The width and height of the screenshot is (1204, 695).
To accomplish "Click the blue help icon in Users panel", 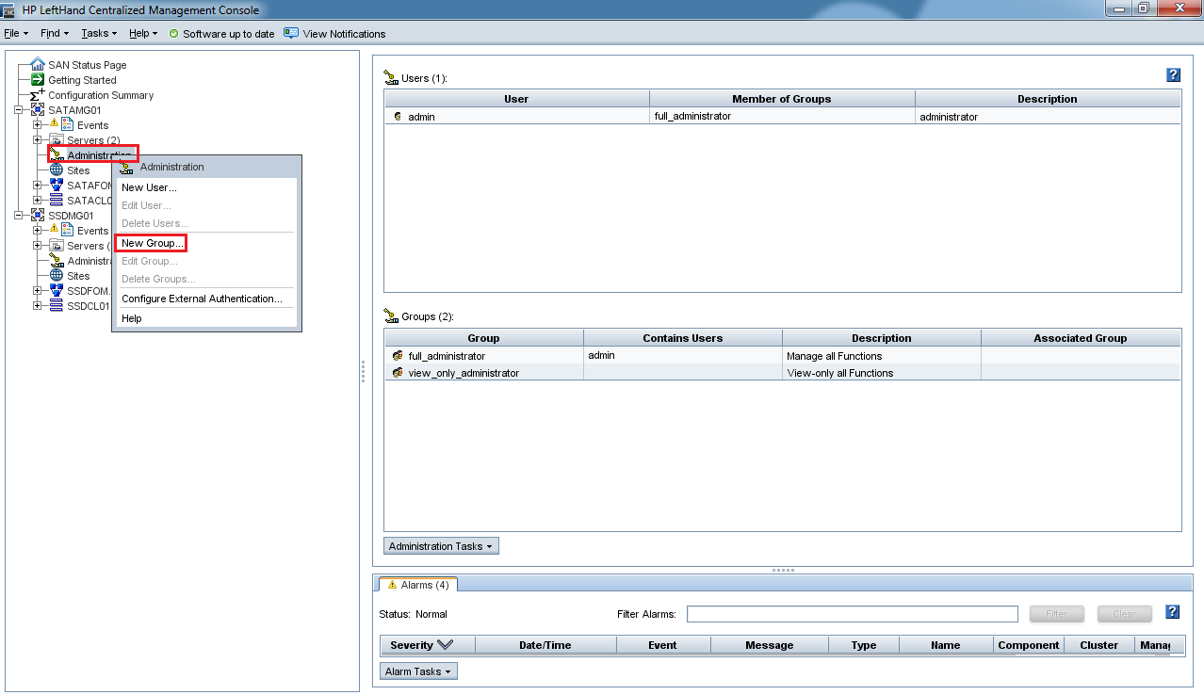I will tap(1173, 75).
